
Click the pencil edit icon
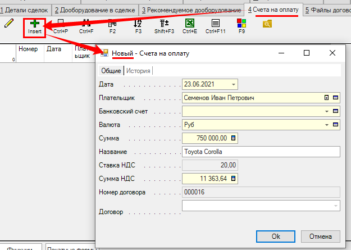[x=8, y=24]
